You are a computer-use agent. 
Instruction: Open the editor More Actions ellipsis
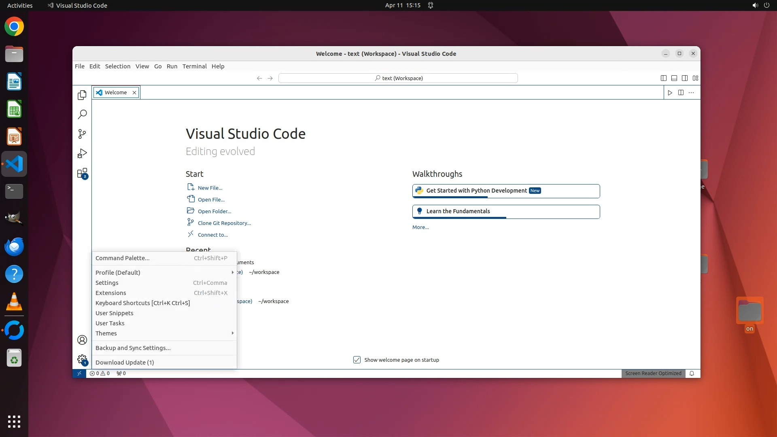click(691, 93)
